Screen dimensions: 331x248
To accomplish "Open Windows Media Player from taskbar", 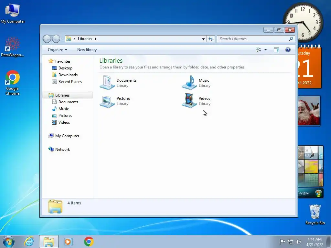I will point(68,242).
